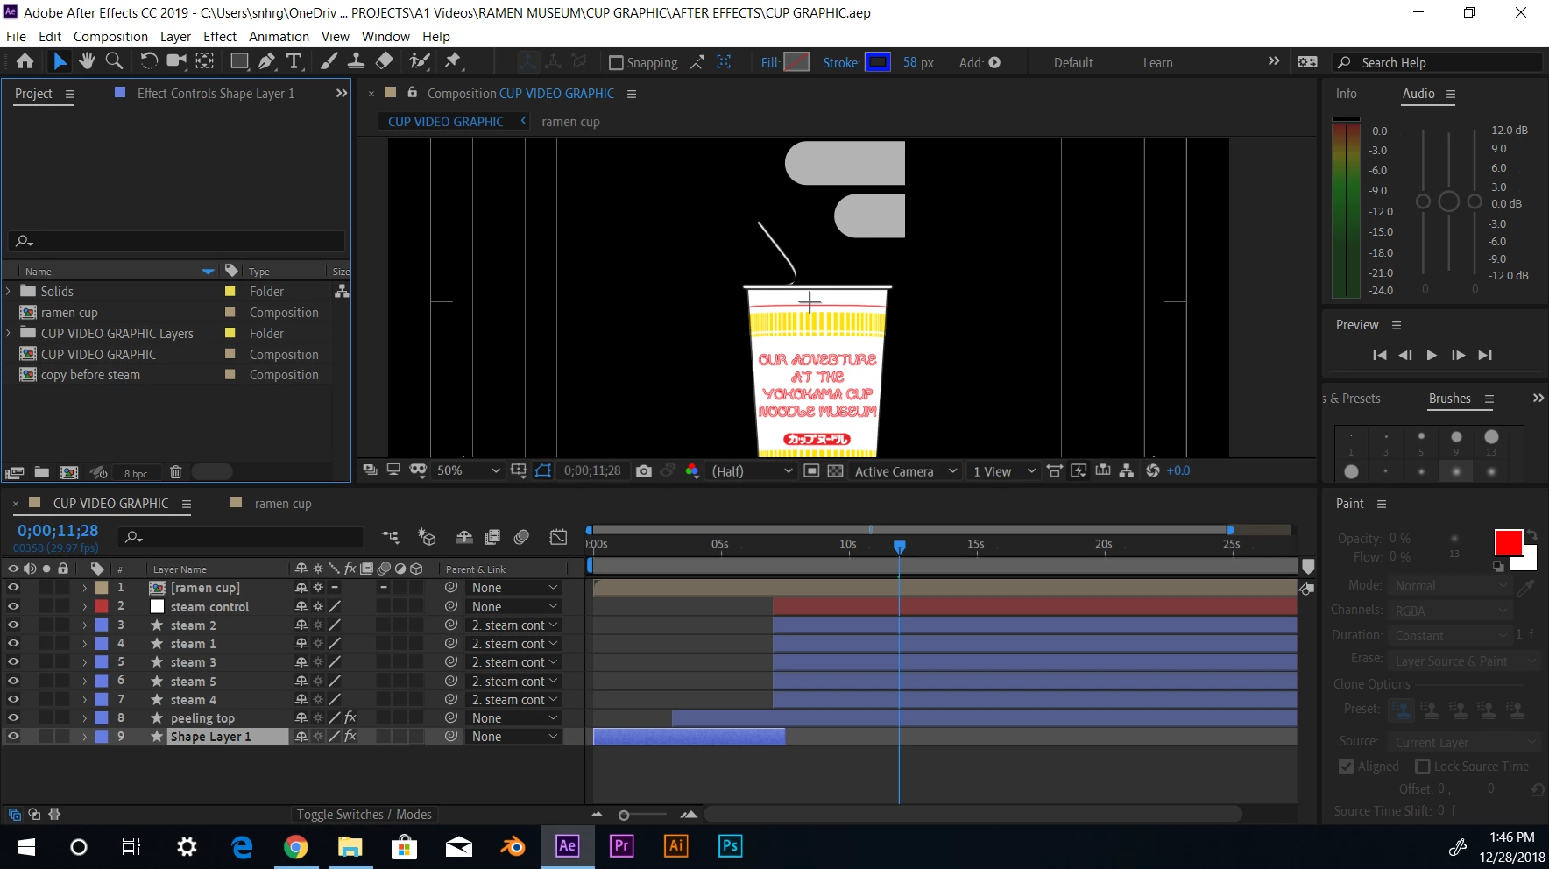This screenshot has width=1549, height=869.
Task: Open Composition Mini-Flowchart in timeline
Action: (x=391, y=537)
